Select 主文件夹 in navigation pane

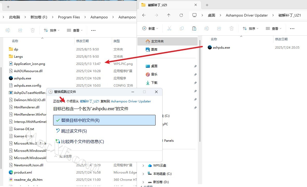tap(168, 41)
